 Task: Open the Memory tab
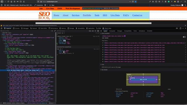(x=63, y=28)
